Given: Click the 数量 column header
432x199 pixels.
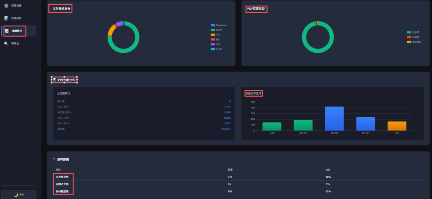Looking at the screenshot, I should tap(230, 169).
